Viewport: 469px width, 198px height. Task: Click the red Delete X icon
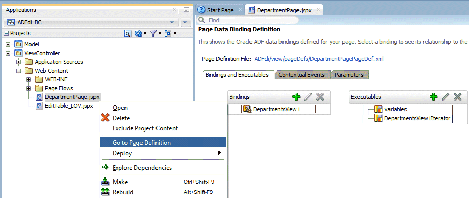[x=105, y=118]
